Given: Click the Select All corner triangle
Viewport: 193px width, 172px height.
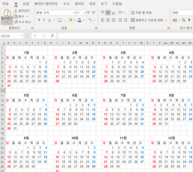Looking at the screenshot, I should [x=3, y=43].
